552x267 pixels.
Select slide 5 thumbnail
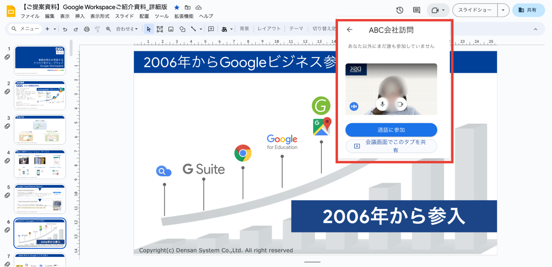40,199
